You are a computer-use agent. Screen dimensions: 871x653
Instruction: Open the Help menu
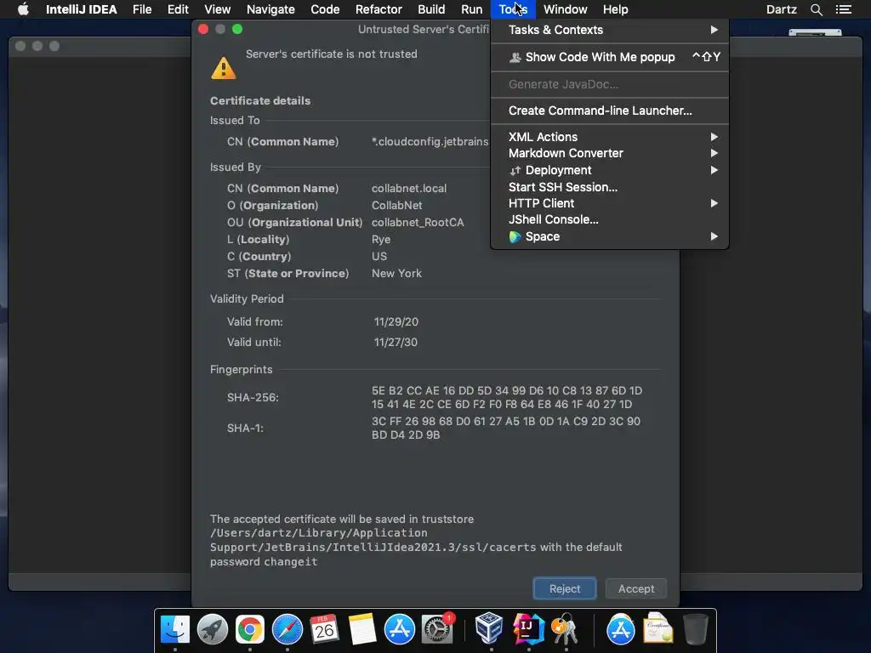[616, 9]
